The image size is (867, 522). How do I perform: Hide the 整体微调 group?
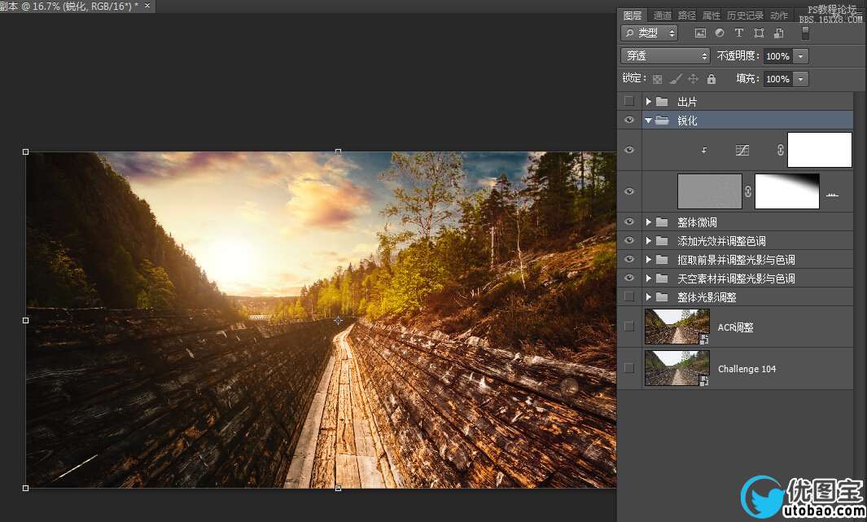pos(628,222)
